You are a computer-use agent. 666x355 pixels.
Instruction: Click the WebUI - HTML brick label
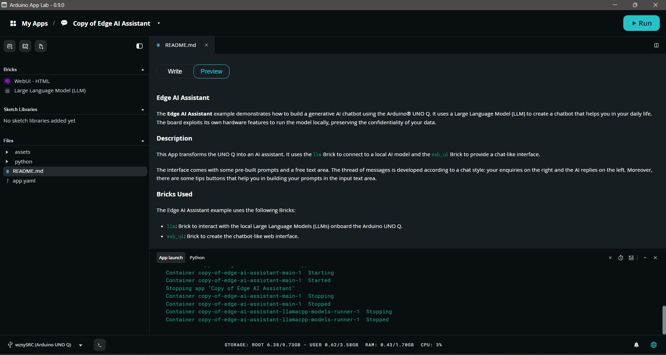(32, 81)
